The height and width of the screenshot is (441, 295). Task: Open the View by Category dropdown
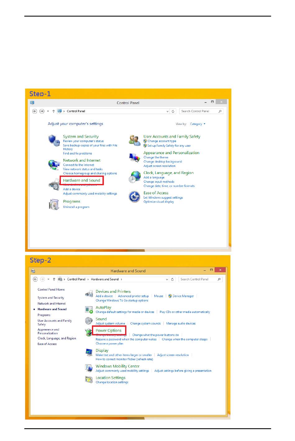click(198, 124)
